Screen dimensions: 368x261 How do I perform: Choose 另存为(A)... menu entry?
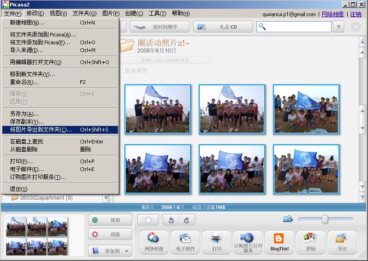60,114
